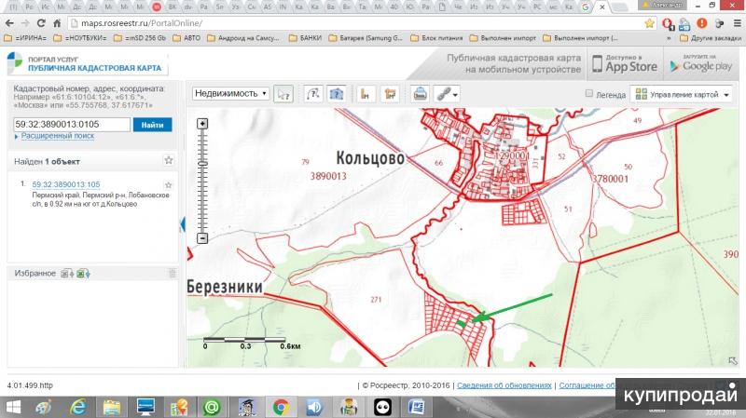Image resolution: width=746 pixels, height=418 pixels.
Task: Open the Блок питания bookmarks folder
Action: pos(436,37)
